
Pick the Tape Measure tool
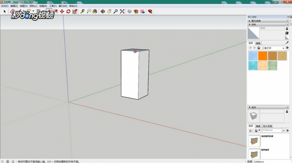tap(82, 12)
